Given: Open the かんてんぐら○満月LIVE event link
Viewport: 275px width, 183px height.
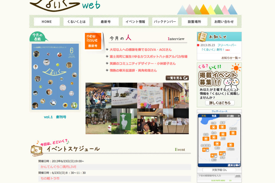Looking at the screenshot, I should tap(59, 167).
